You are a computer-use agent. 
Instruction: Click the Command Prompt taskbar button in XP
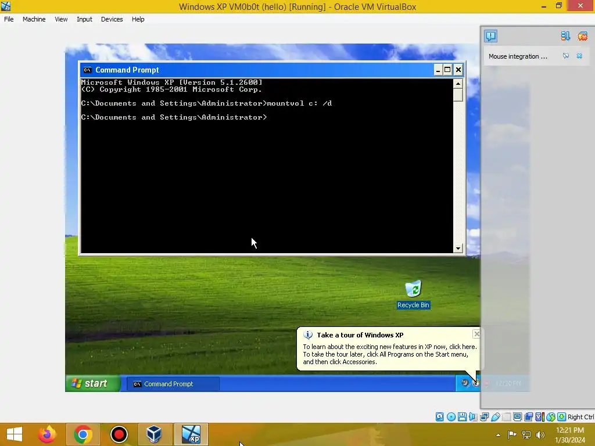click(x=173, y=384)
